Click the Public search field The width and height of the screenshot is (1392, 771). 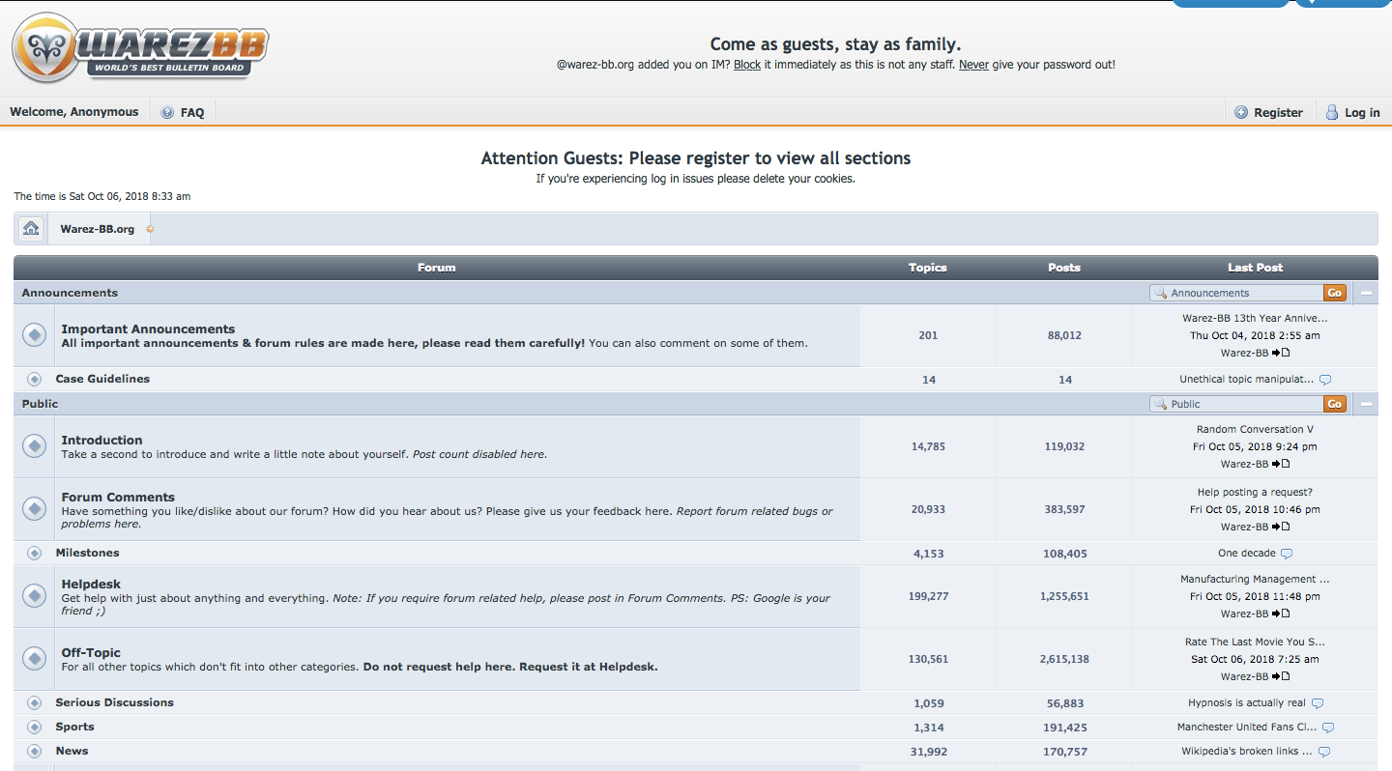[1236, 404]
